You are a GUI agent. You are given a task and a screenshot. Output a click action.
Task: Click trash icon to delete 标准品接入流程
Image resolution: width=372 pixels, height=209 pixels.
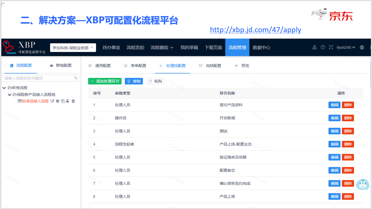(73, 101)
